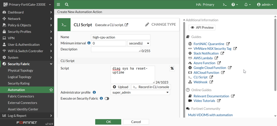Click the OK button
The height and width of the screenshot is (126, 277).
[108, 122]
